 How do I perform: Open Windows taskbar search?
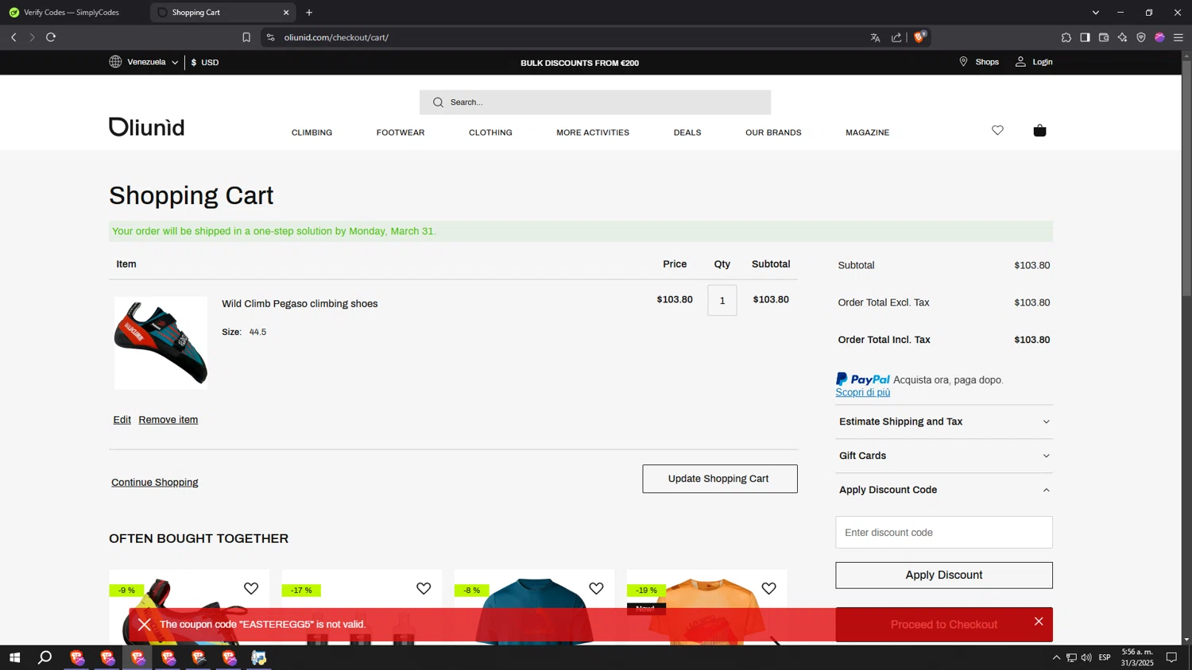pos(45,657)
